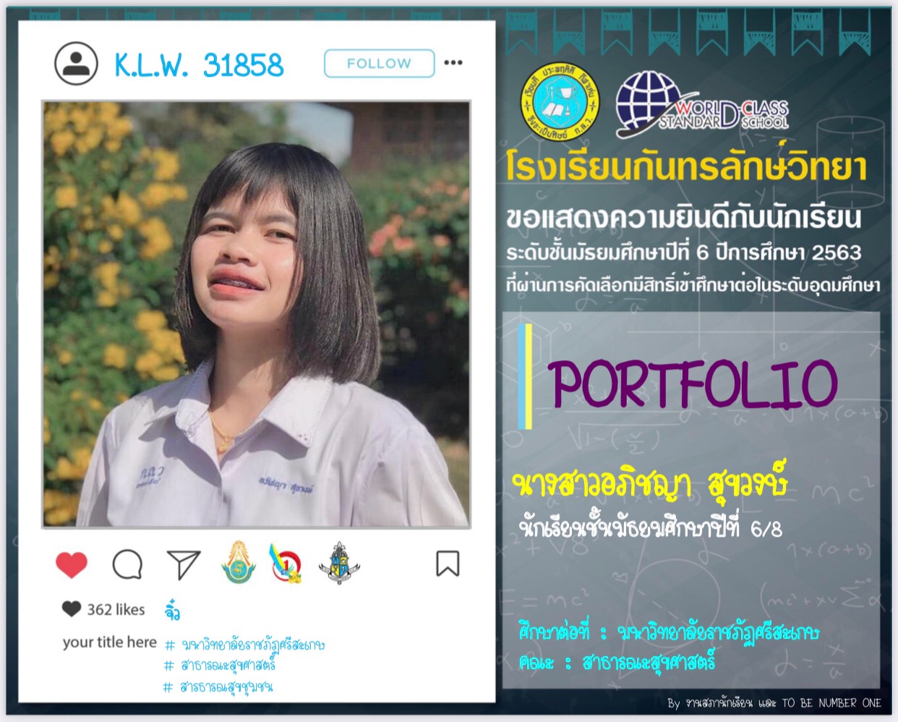Screen dimensions: 898x722
Task: Open the K.L.W. 31858 username
Action: point(200,65)
